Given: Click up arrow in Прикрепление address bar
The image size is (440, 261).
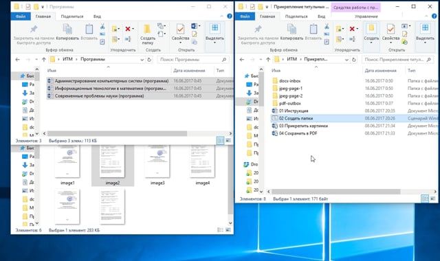Looking at the screenshot, I should [x=268, y=60].
